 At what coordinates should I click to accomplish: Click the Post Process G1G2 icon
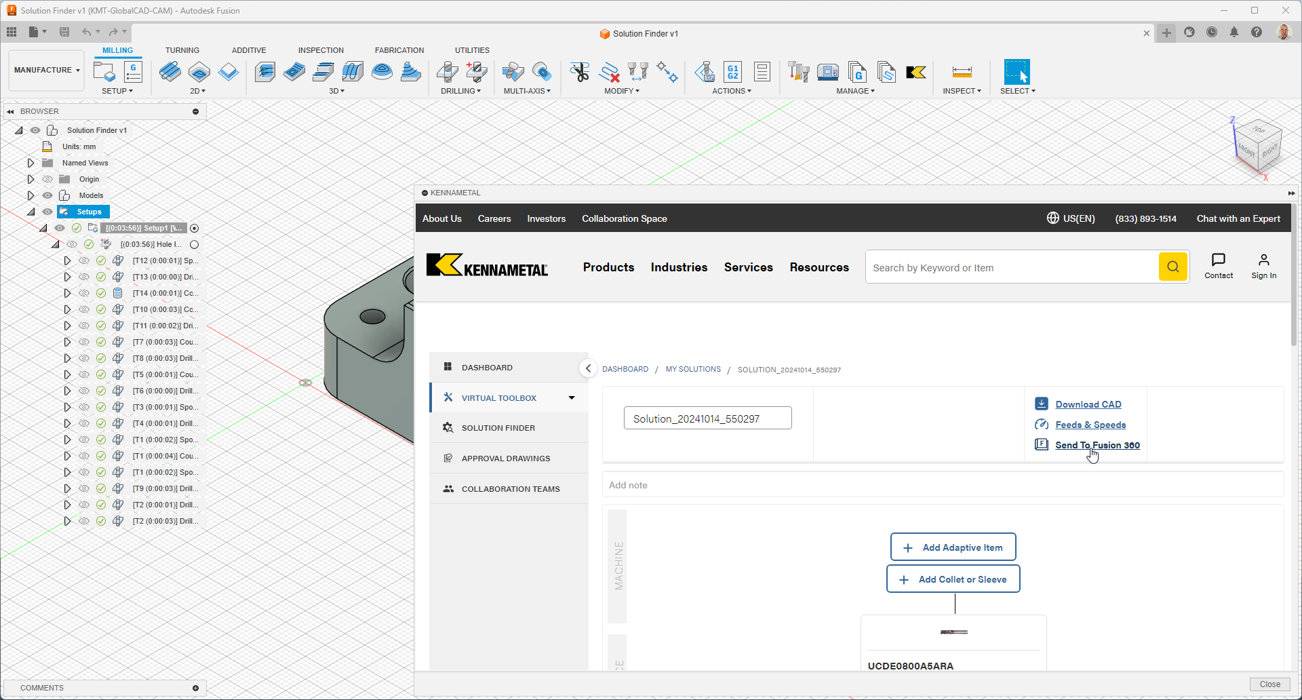click(732, 72)
